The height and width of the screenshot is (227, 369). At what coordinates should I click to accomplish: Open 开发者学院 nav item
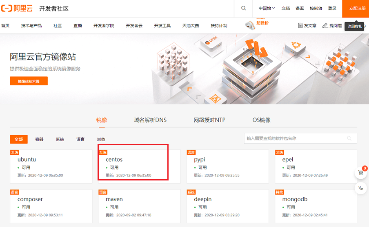coord(104,25)
